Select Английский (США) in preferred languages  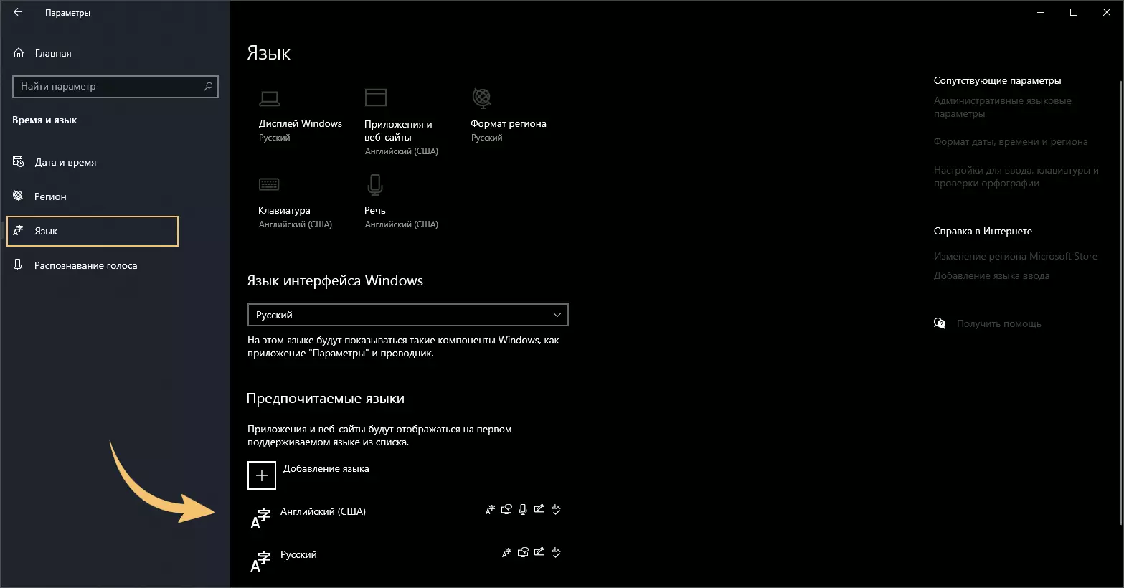point(323,512)
